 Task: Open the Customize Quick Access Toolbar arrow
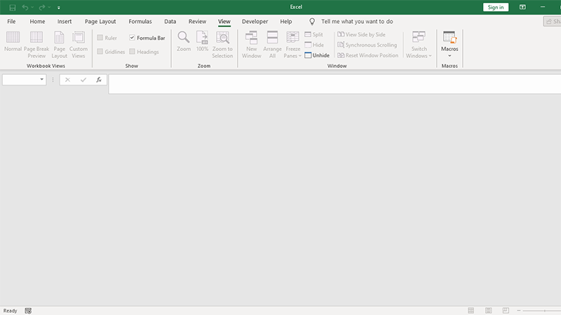click(x=59, y=8)
